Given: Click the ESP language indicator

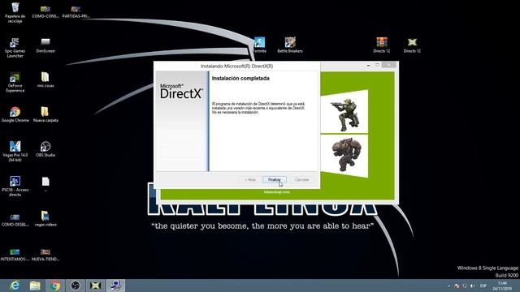Looking at the screenshot, I should 483,286.
